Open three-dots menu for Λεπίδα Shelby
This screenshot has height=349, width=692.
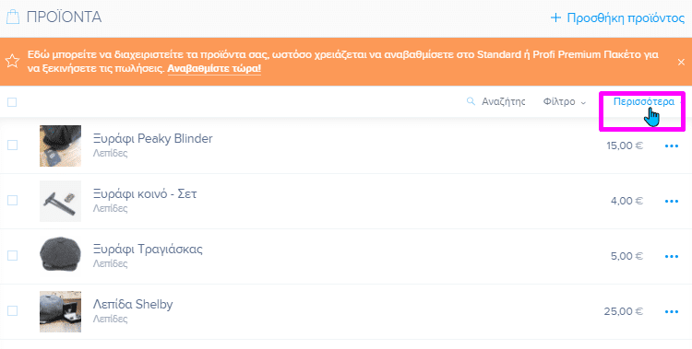[x=672, y=311]
